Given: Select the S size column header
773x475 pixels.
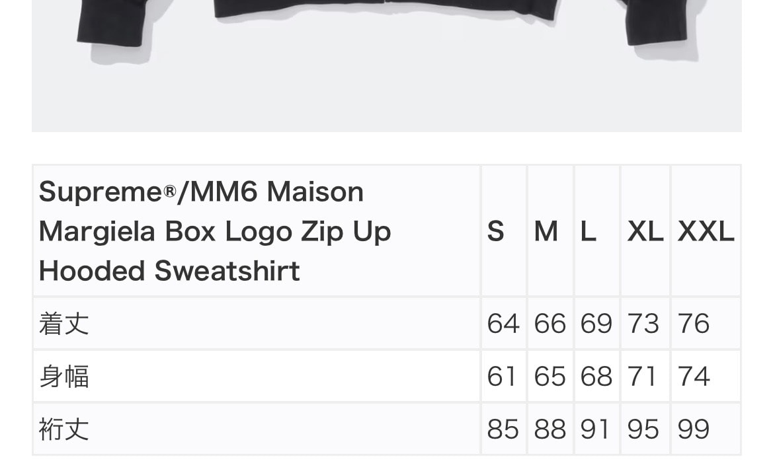Looking at the screenshot, I should coord(496,231).
